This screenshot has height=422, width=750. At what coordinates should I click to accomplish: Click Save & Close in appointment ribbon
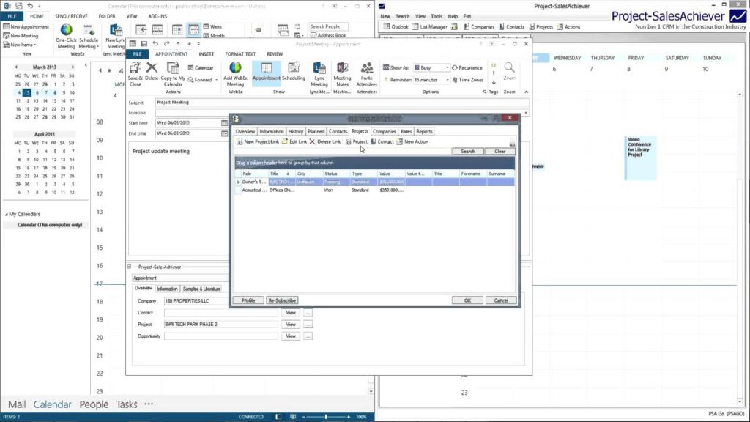coord(135,74)
